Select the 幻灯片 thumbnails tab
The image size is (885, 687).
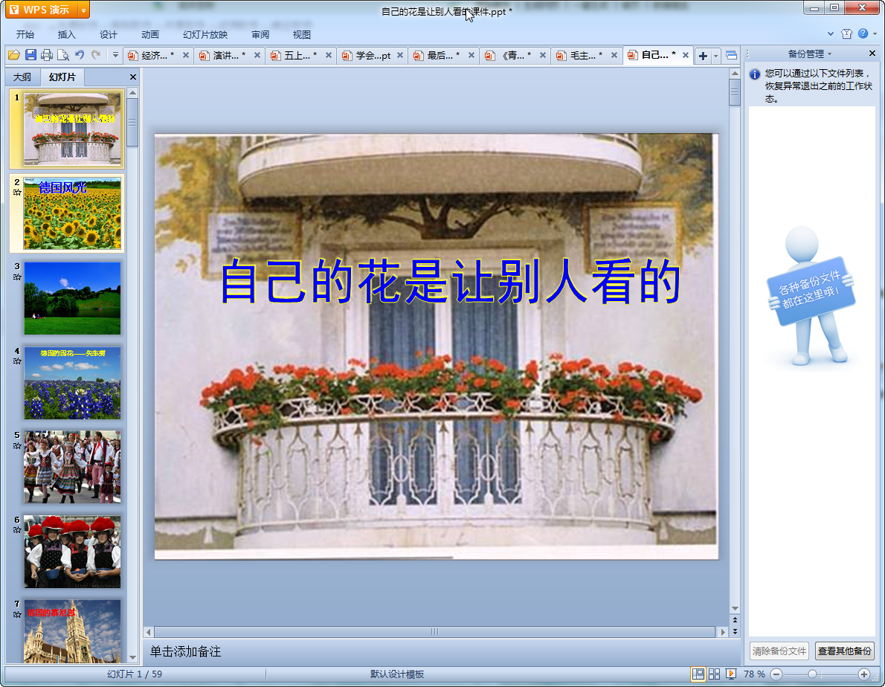tap(62, 77)
